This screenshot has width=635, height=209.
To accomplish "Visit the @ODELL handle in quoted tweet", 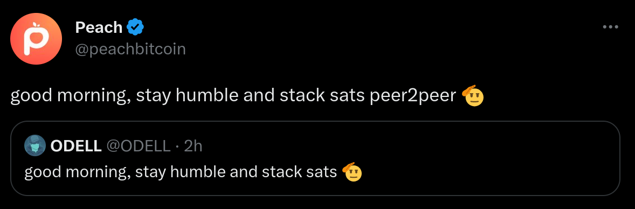I will click(138, 146).
